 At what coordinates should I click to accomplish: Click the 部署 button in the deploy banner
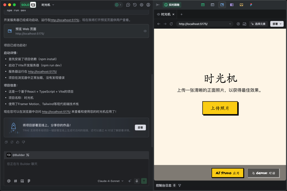140,128
